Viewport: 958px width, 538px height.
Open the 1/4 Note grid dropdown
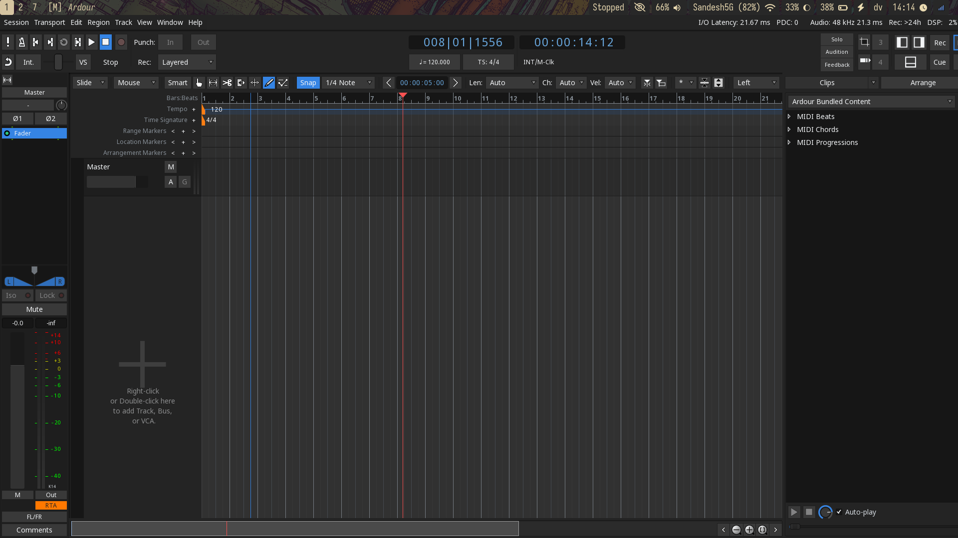tap(349, 83)
